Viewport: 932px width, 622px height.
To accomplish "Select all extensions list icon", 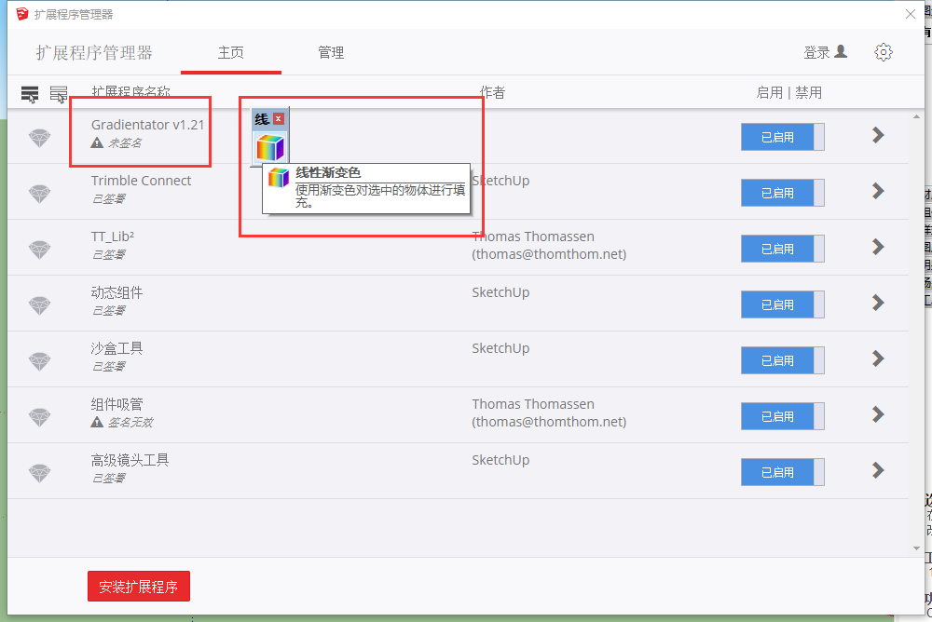I will pos(30,94).
